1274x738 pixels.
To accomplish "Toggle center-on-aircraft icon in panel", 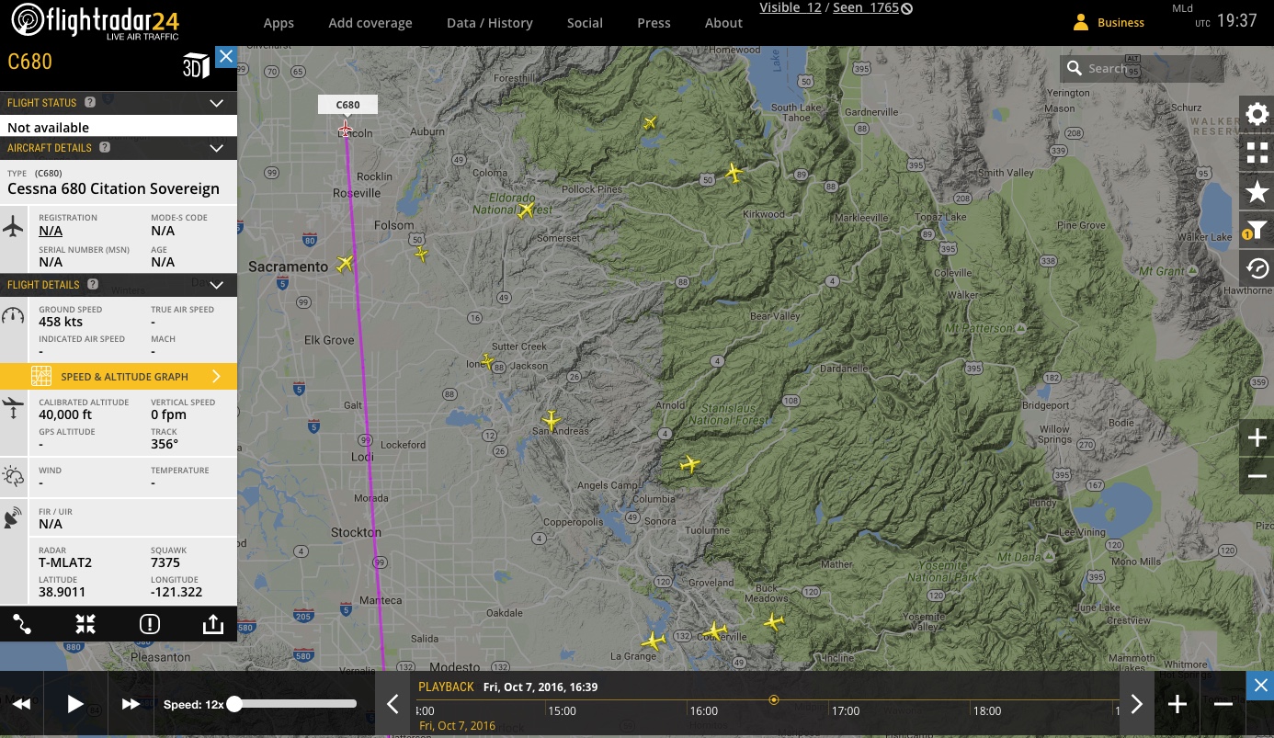I will click(85, 625).
